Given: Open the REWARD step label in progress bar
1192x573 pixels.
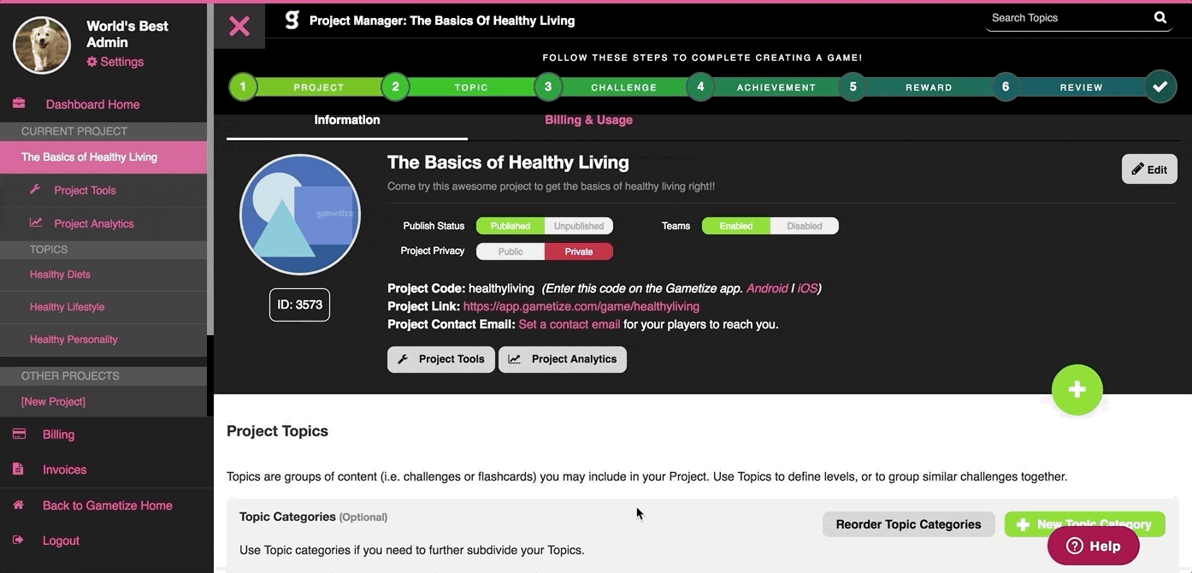Looking at the screenshot, I should click(929, 87).
